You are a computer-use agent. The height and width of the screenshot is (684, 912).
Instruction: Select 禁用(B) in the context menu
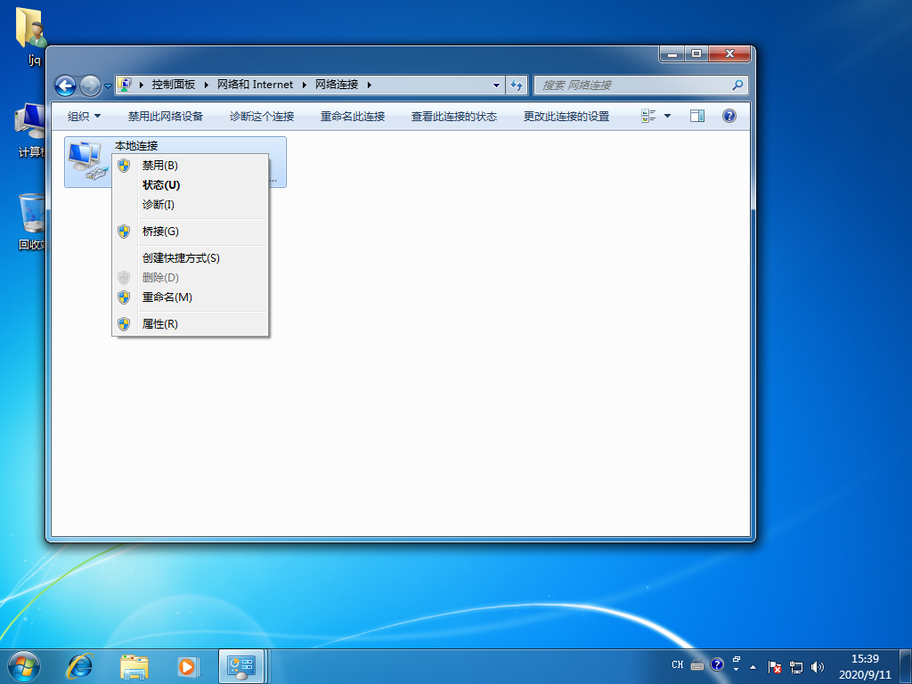pyautogui.click(x=160, y=166)
